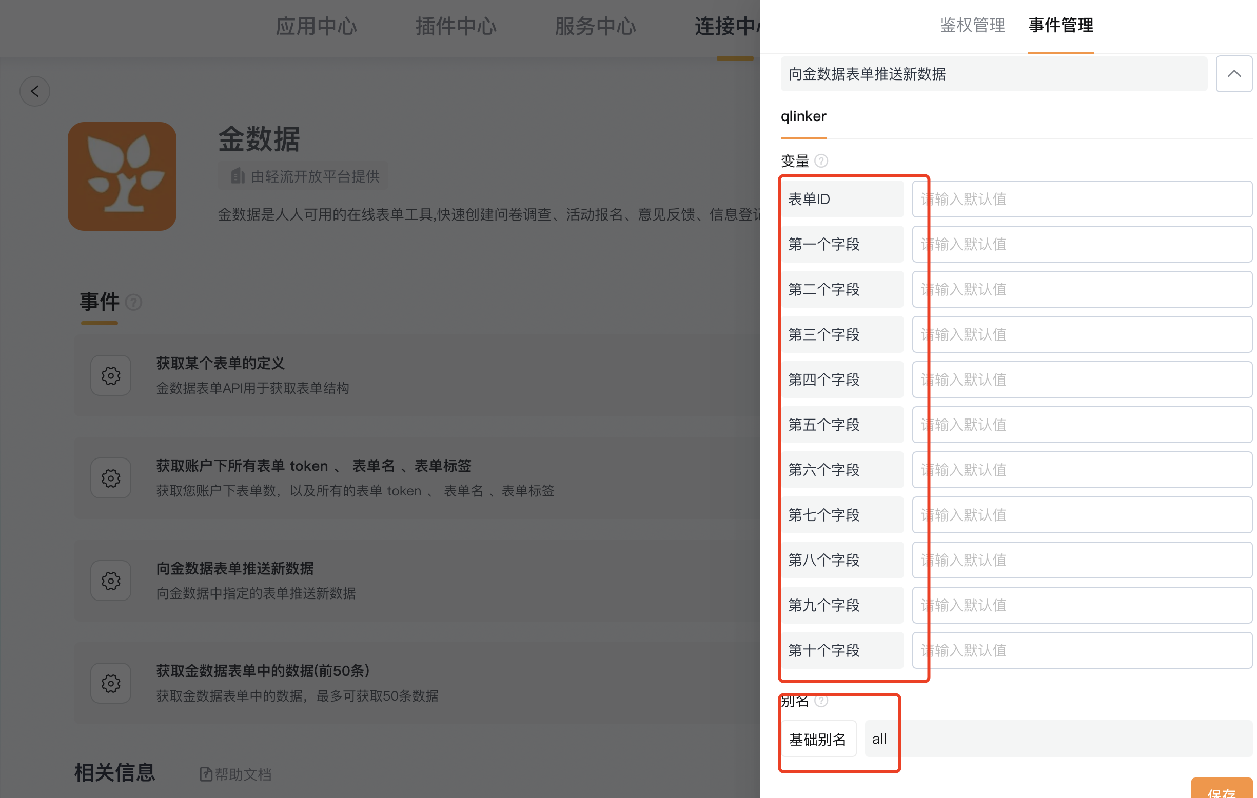
Task: Click the 第五个字段 variable label
Action: 842,425
